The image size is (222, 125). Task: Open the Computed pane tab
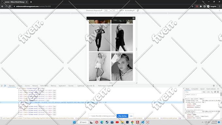coord(195,89)
